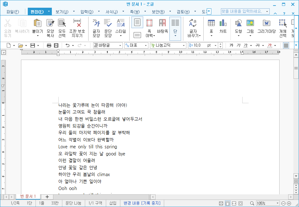The image size is (299, 207).
Task: Expand the 스타일 styles dropdown
Action: click(x=121, y=36)
